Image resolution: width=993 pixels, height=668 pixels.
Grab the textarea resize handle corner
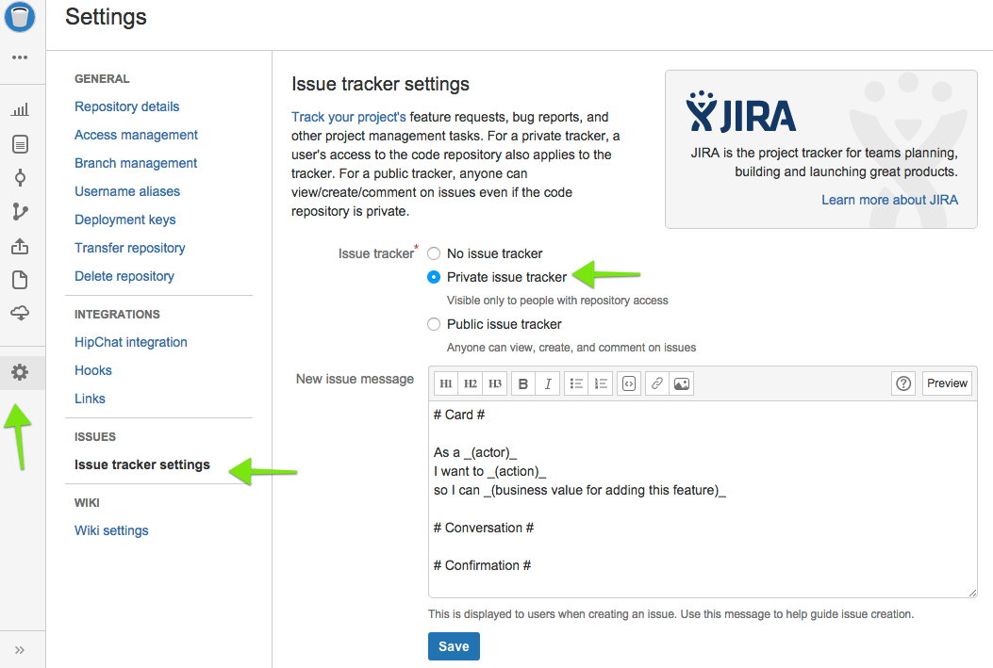[972, 593]
